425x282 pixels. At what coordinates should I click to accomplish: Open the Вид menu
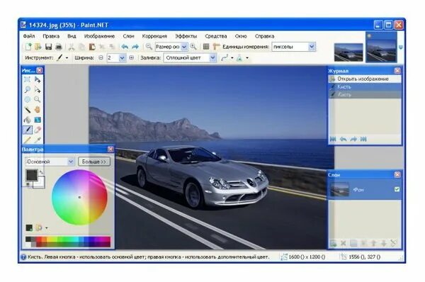pos(72,36)
